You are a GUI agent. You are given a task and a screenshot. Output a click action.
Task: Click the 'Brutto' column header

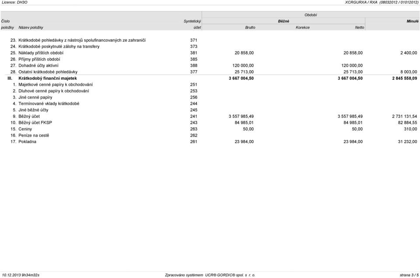click(x=250, y=27)
